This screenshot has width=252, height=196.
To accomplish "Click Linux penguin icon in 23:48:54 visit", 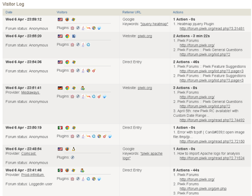I will click(x=73, y=148).
